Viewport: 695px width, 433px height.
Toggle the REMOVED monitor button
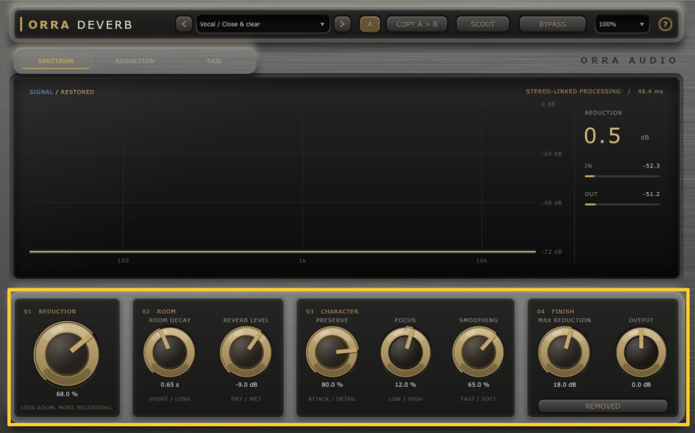coord(603,406)
